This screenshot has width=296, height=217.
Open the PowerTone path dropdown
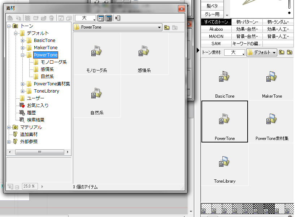pyautogui.click(x=160, y=27)
